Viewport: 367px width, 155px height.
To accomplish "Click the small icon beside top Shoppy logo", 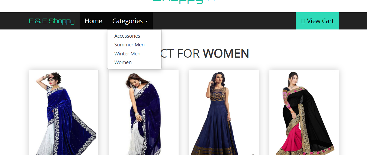I will point(211,0).
